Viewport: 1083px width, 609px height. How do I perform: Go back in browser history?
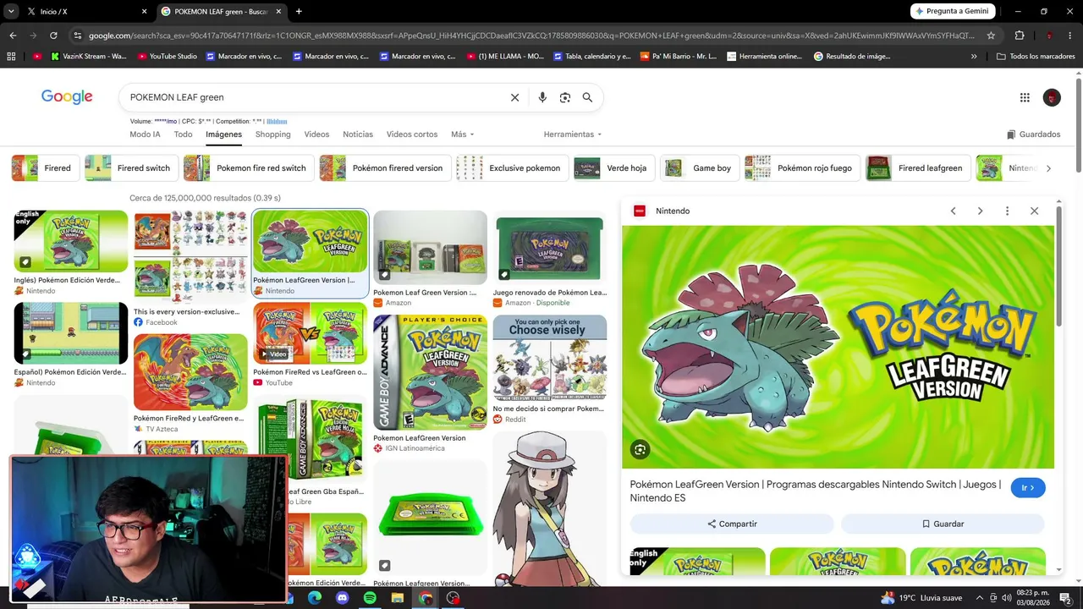coord(13,36)
